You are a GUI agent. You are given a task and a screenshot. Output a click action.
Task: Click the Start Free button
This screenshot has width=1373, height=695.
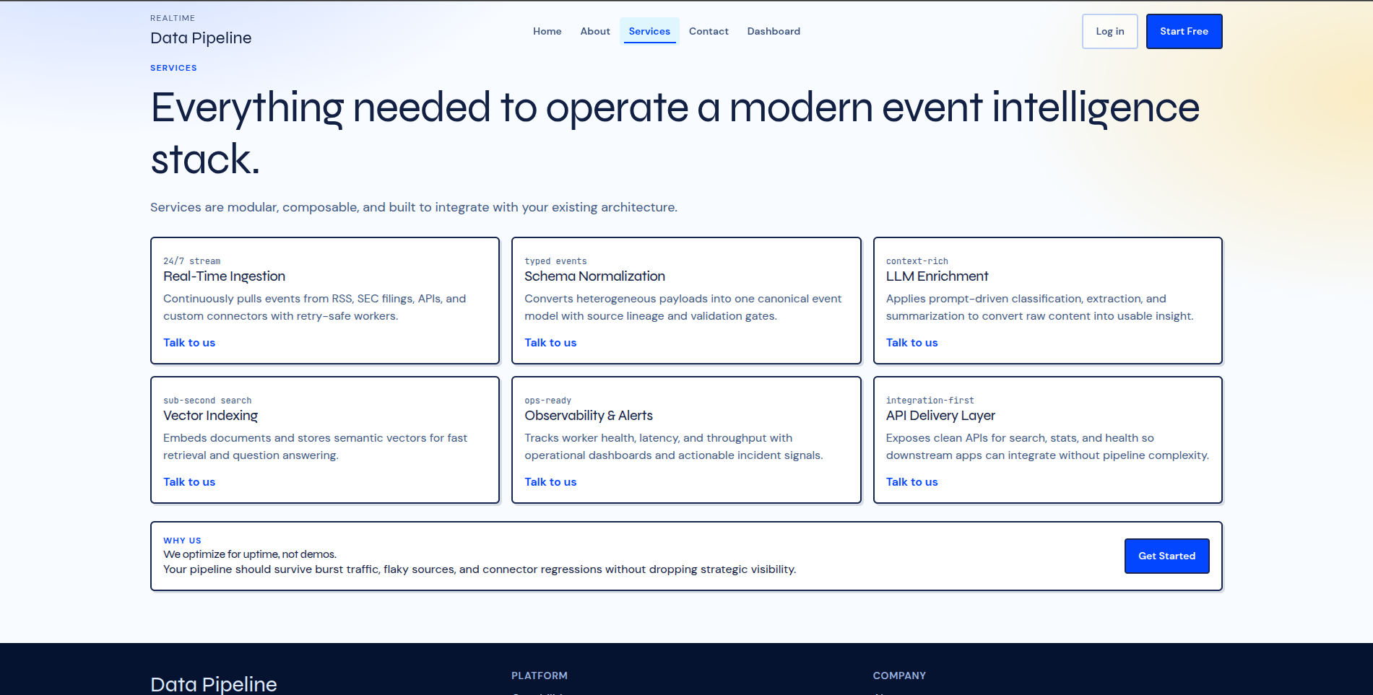[x=1184, y=31]
